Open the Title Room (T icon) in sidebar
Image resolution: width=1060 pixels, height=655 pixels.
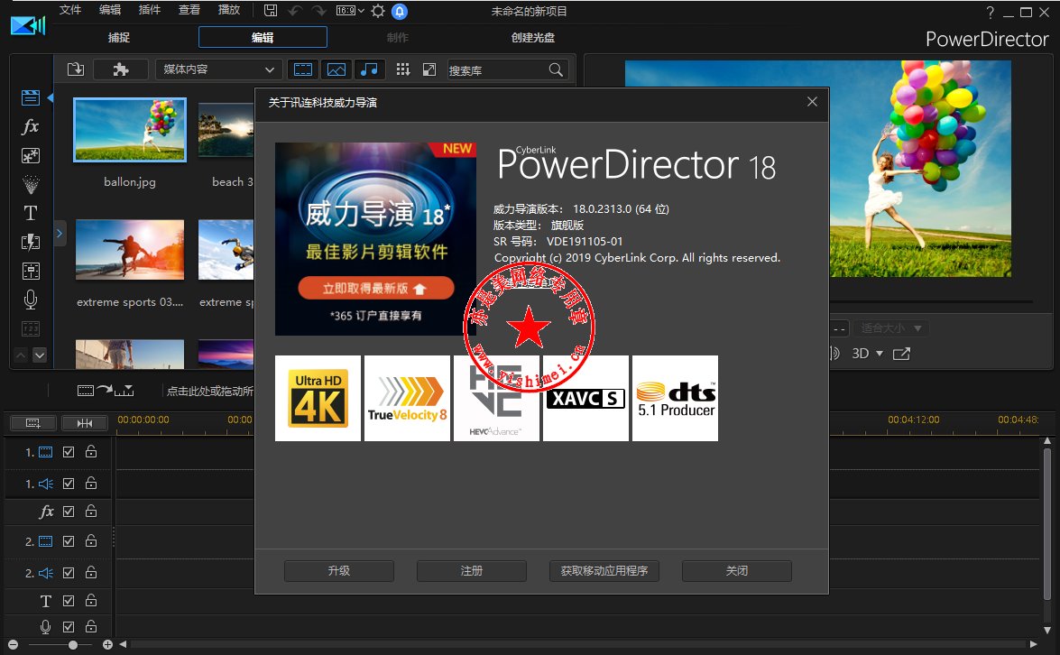pyautogui.click(x=31, y=214)
